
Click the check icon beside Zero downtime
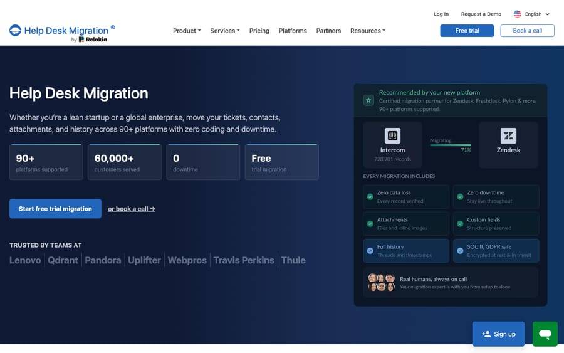[x=460, y=196]
